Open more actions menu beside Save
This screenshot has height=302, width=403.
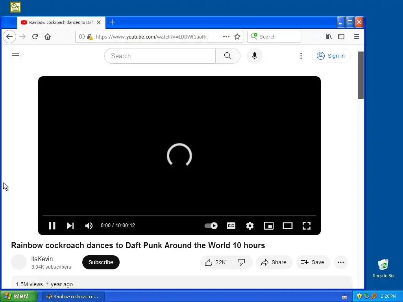(341, 262)
